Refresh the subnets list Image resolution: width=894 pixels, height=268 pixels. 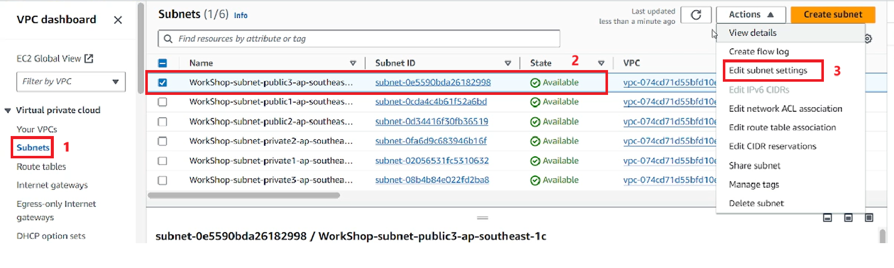(696, 15)
